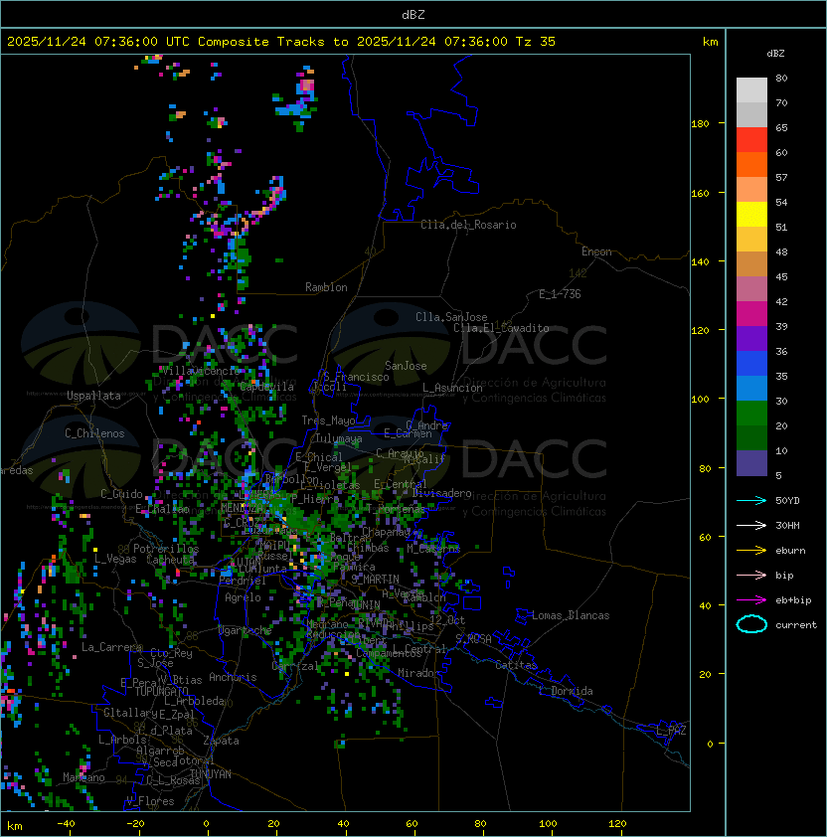Click the cyan 50YD arrow in legend

point(751,500)
